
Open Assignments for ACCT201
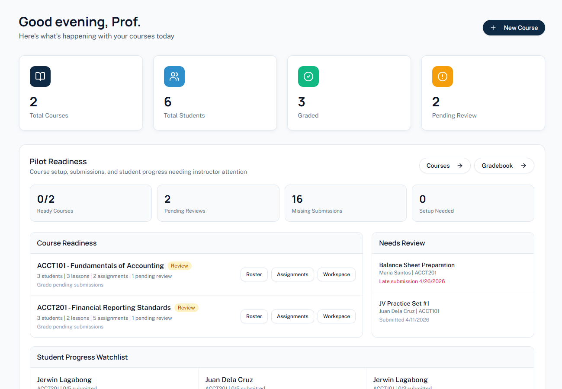tap(292, 316)
